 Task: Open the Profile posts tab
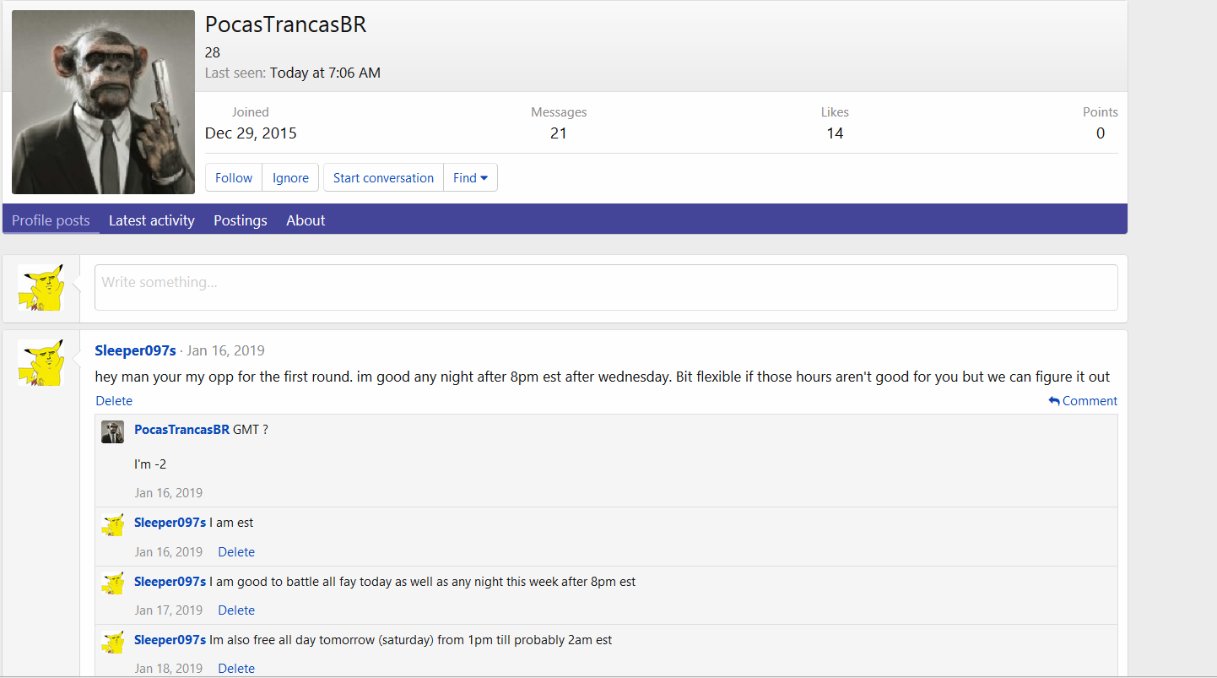[51, 220]
